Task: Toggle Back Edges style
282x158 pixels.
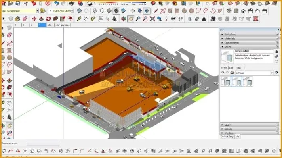Action: click(86, 11)
